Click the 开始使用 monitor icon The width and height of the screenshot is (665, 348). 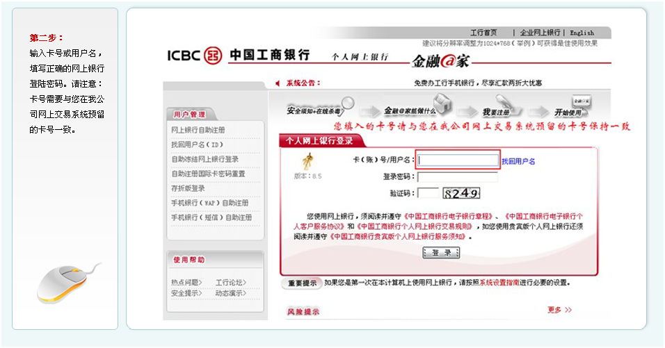(x=582, y=102)
